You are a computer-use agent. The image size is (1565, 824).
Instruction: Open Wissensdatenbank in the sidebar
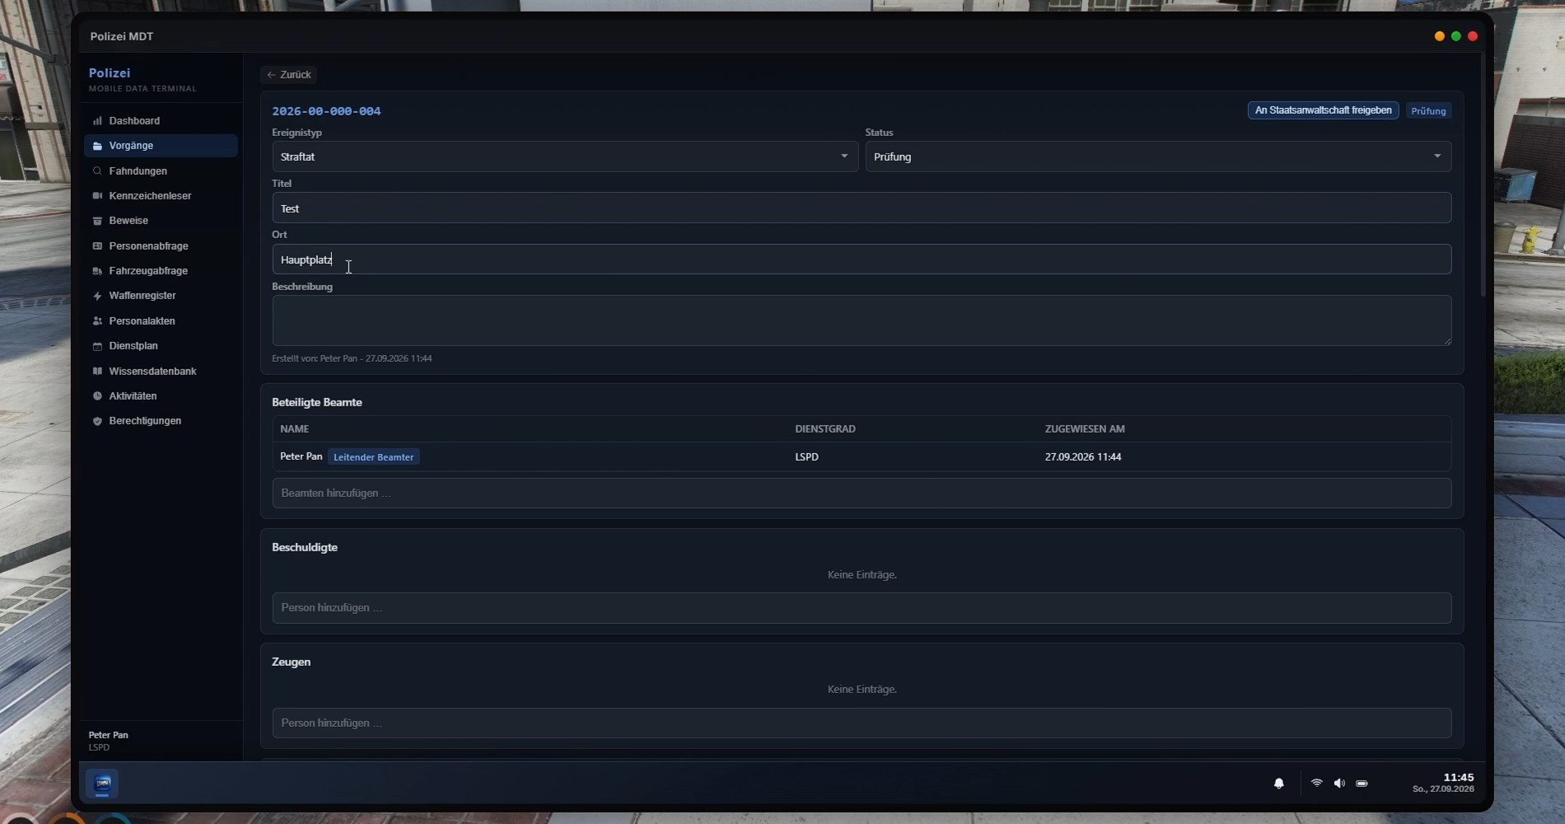click(161, 371)
